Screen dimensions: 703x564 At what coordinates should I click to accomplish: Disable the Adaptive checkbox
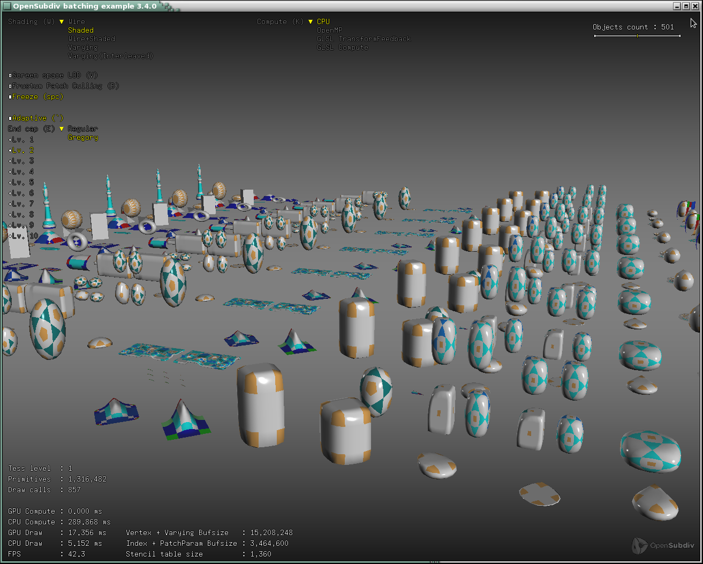tap(10, 118)
